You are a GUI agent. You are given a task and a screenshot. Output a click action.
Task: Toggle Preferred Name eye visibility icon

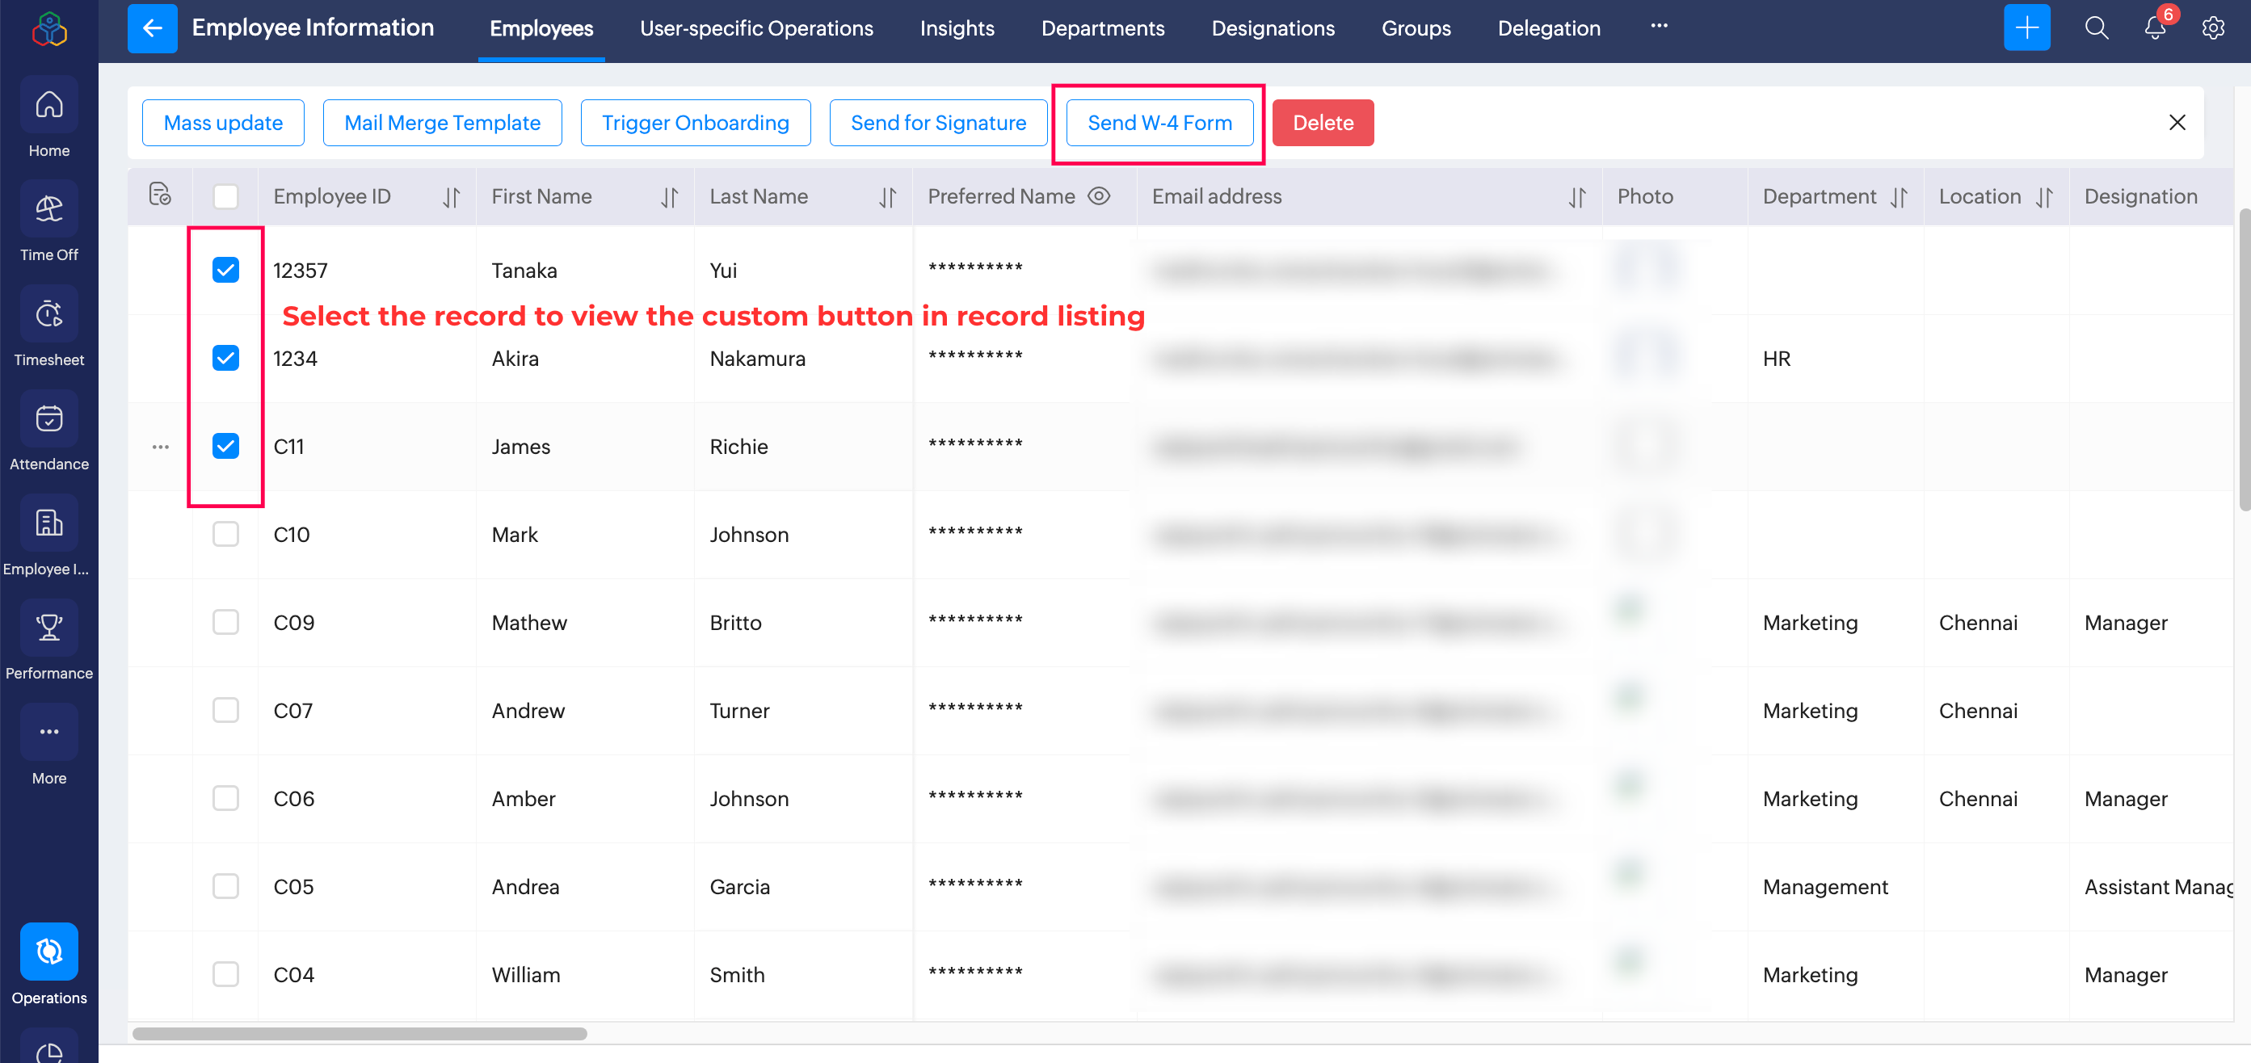(1098, 196)
